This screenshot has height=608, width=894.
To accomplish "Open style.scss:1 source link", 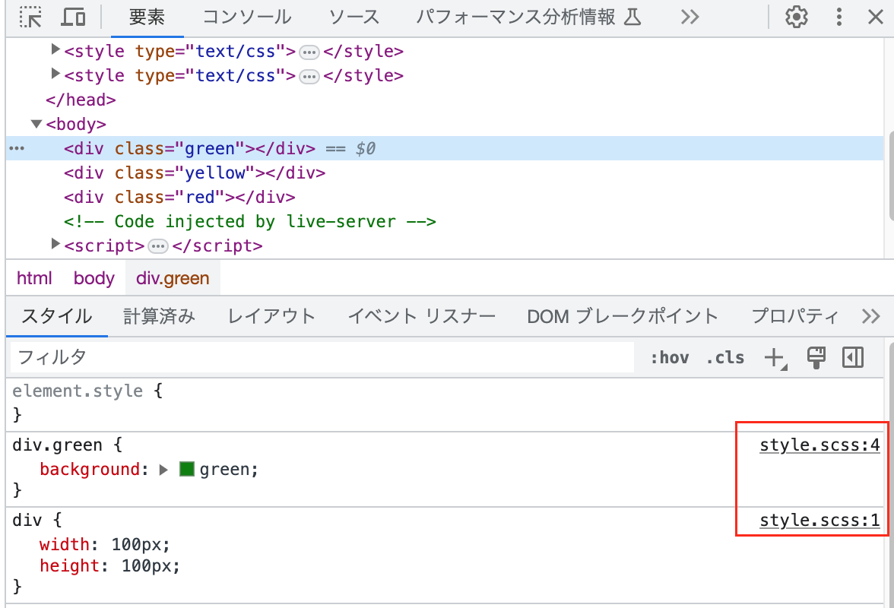I will pos(819,521).
